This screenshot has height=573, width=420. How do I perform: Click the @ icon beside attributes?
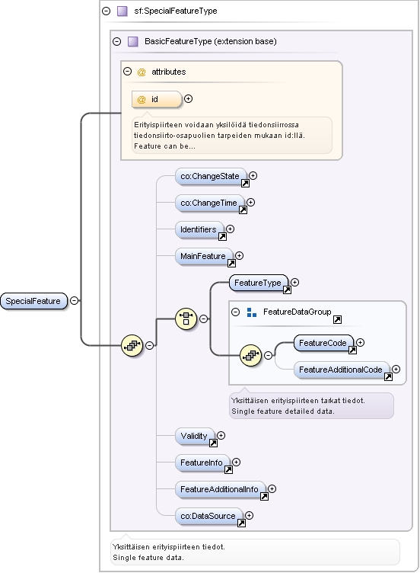[x=142, y=72]
